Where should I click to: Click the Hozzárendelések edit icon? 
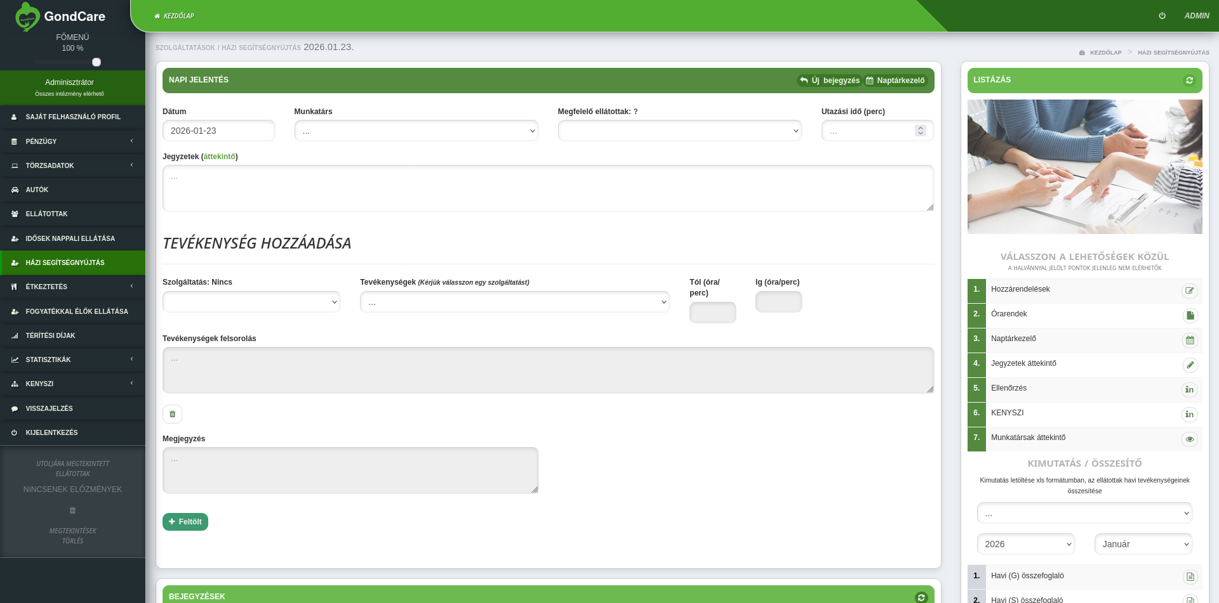(1189, 290)
